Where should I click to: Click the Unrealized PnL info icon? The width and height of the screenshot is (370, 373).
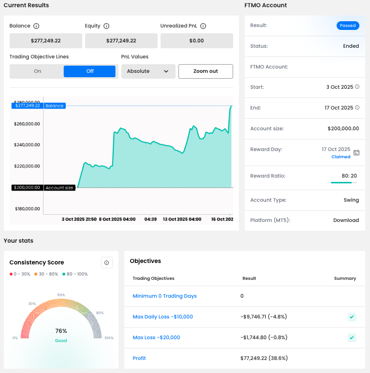point(203,26)
